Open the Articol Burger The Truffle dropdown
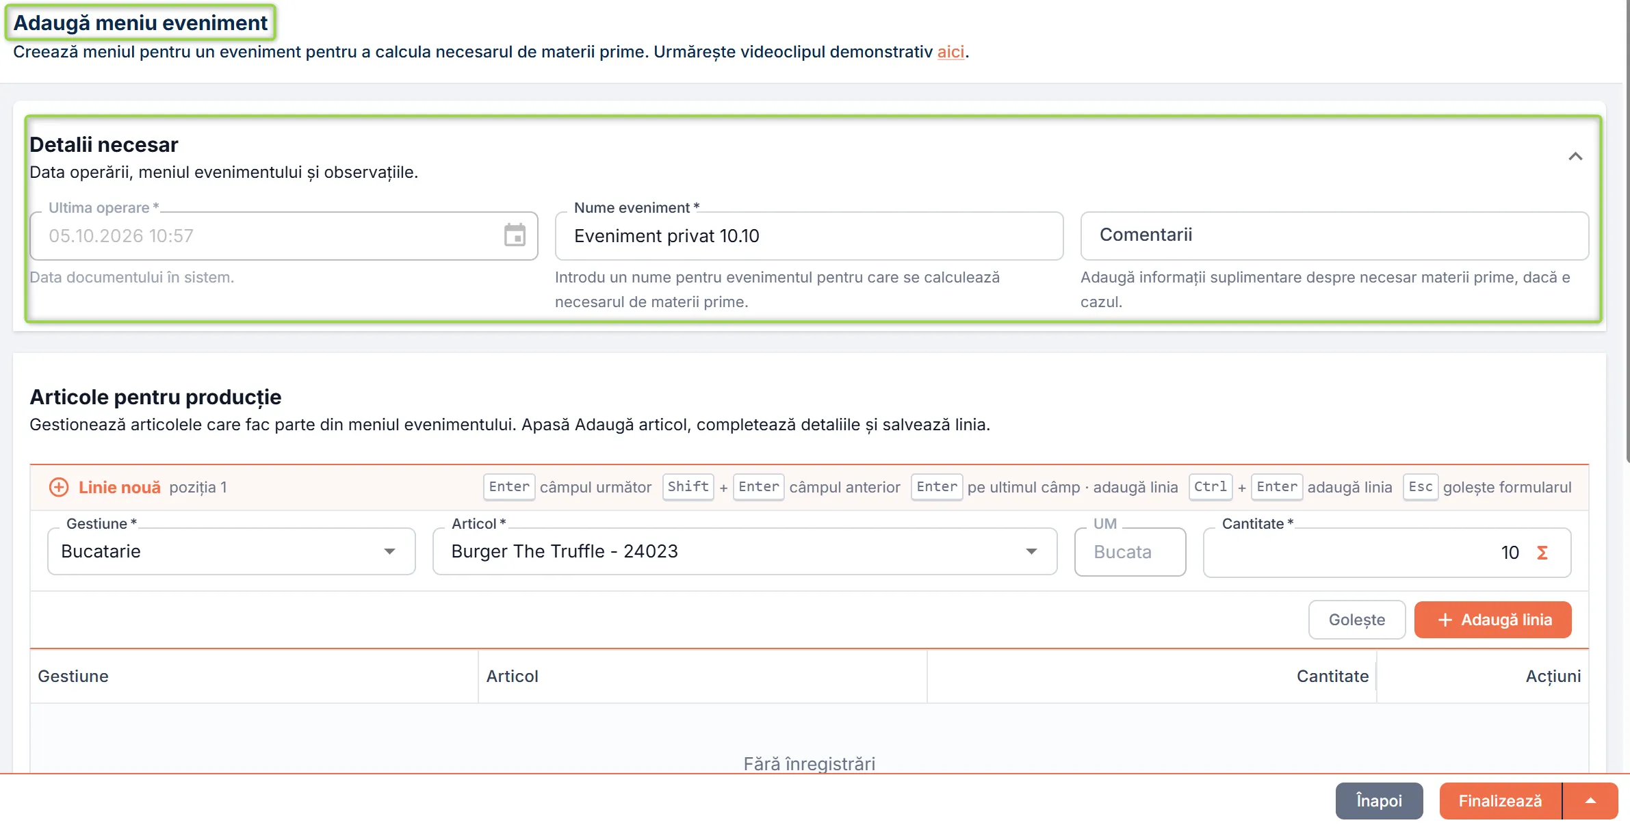 coord(745,551)
